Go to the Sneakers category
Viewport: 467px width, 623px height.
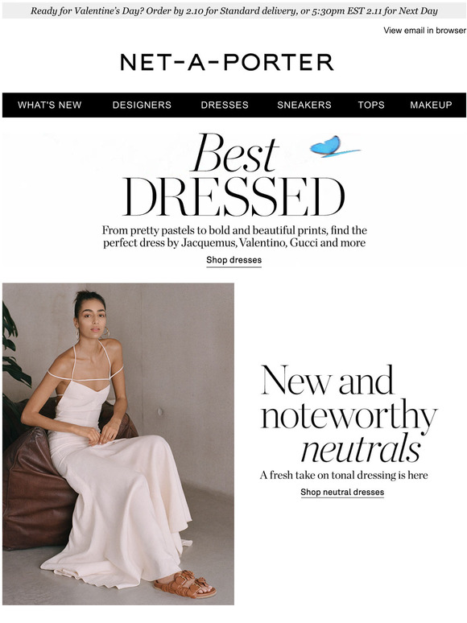[304, 105]
